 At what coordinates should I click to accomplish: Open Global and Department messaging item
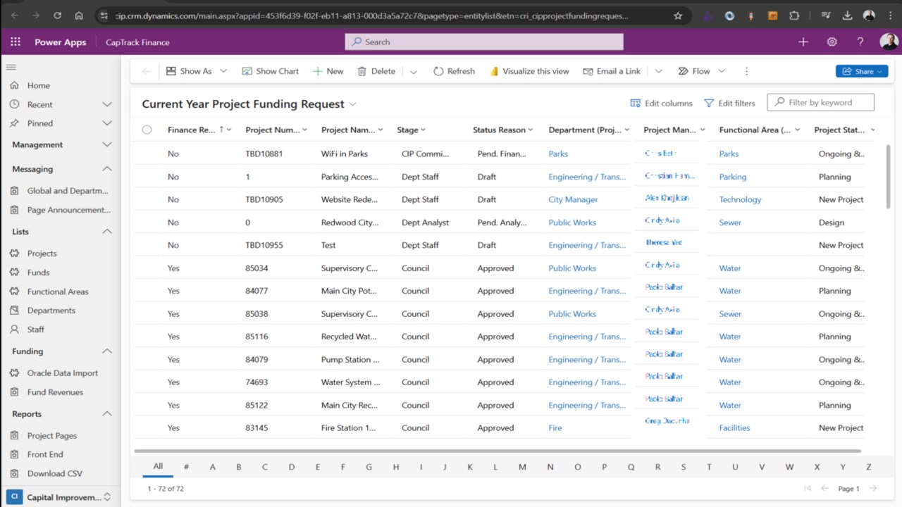68,191
